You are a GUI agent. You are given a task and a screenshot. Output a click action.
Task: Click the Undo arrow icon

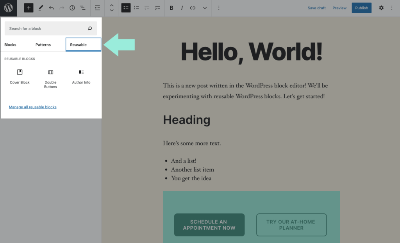[51, 8]
